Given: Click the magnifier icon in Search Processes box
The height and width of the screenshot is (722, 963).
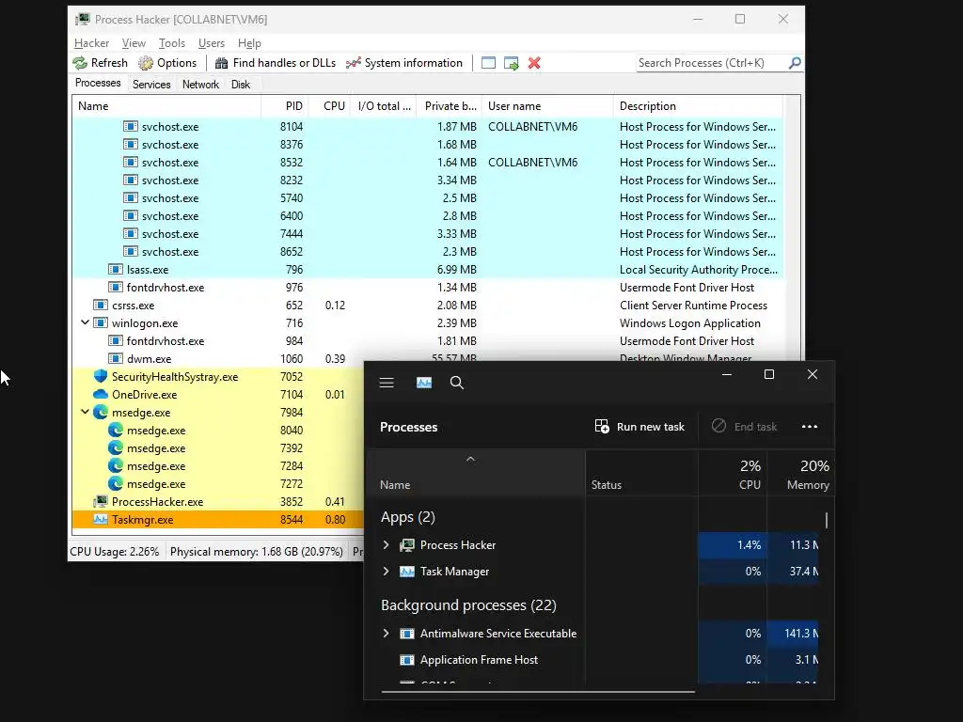Looking at the screenshot, I should point(795,63).
